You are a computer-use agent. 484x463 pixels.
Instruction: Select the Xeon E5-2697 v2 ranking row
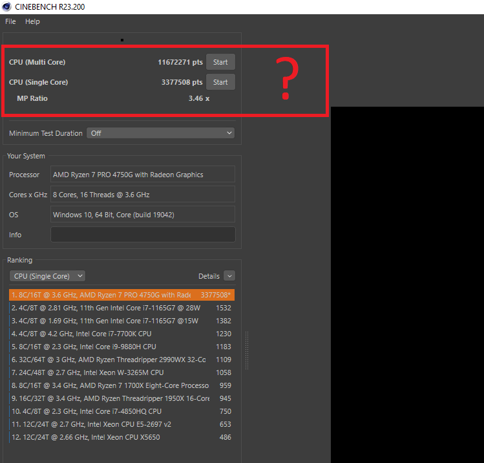tap(121, 424)
